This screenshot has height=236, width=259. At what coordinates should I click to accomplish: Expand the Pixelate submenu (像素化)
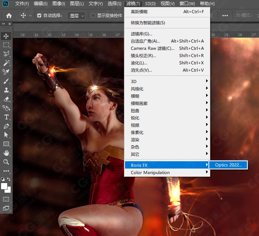tap(167, 133)
